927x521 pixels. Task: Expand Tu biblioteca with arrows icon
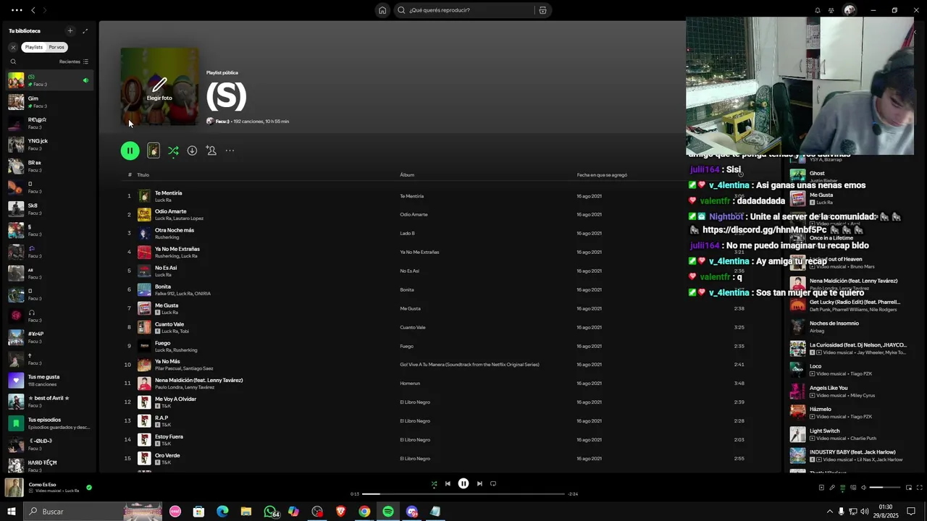(85, 30)
